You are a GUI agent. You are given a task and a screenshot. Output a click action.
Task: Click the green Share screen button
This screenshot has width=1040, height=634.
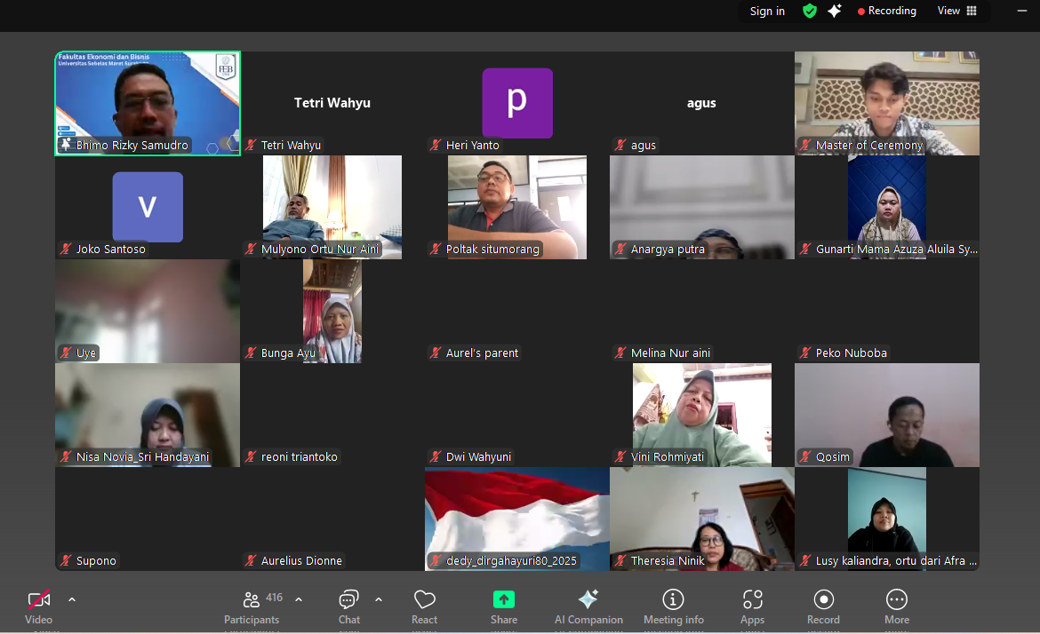[504, 607]
